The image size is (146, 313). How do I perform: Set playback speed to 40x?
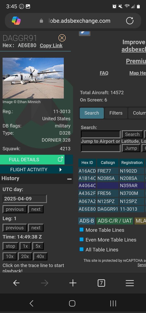[x=40, y=256]
